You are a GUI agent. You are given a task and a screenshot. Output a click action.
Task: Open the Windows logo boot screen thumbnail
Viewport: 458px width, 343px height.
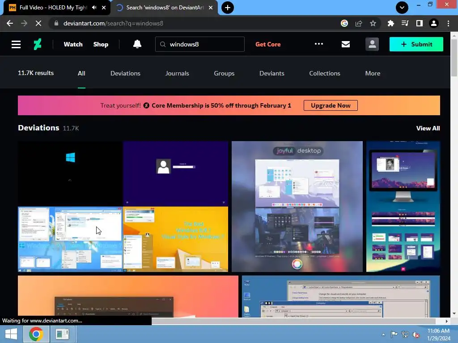70,174
